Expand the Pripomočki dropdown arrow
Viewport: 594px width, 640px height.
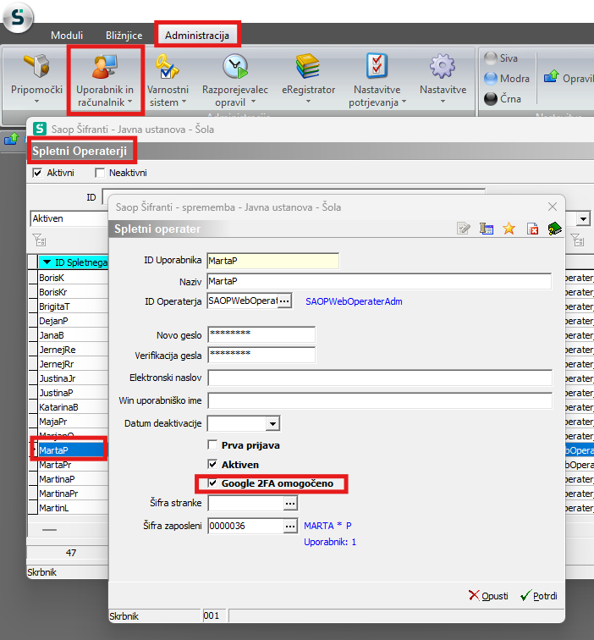[36, 102]
